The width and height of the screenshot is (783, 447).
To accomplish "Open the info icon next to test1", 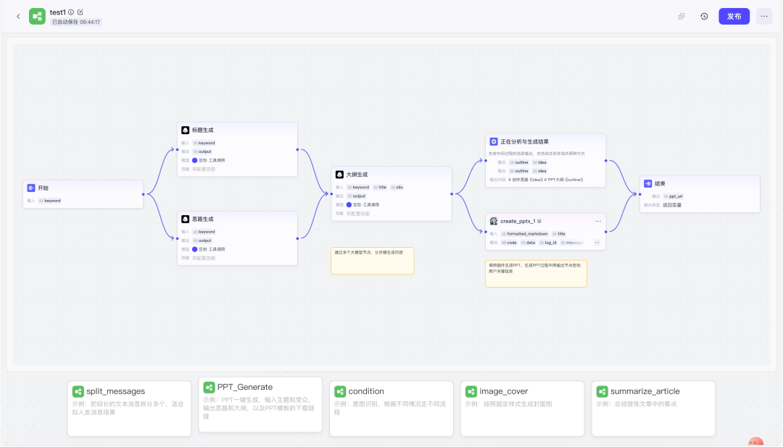I will [71, 12].
